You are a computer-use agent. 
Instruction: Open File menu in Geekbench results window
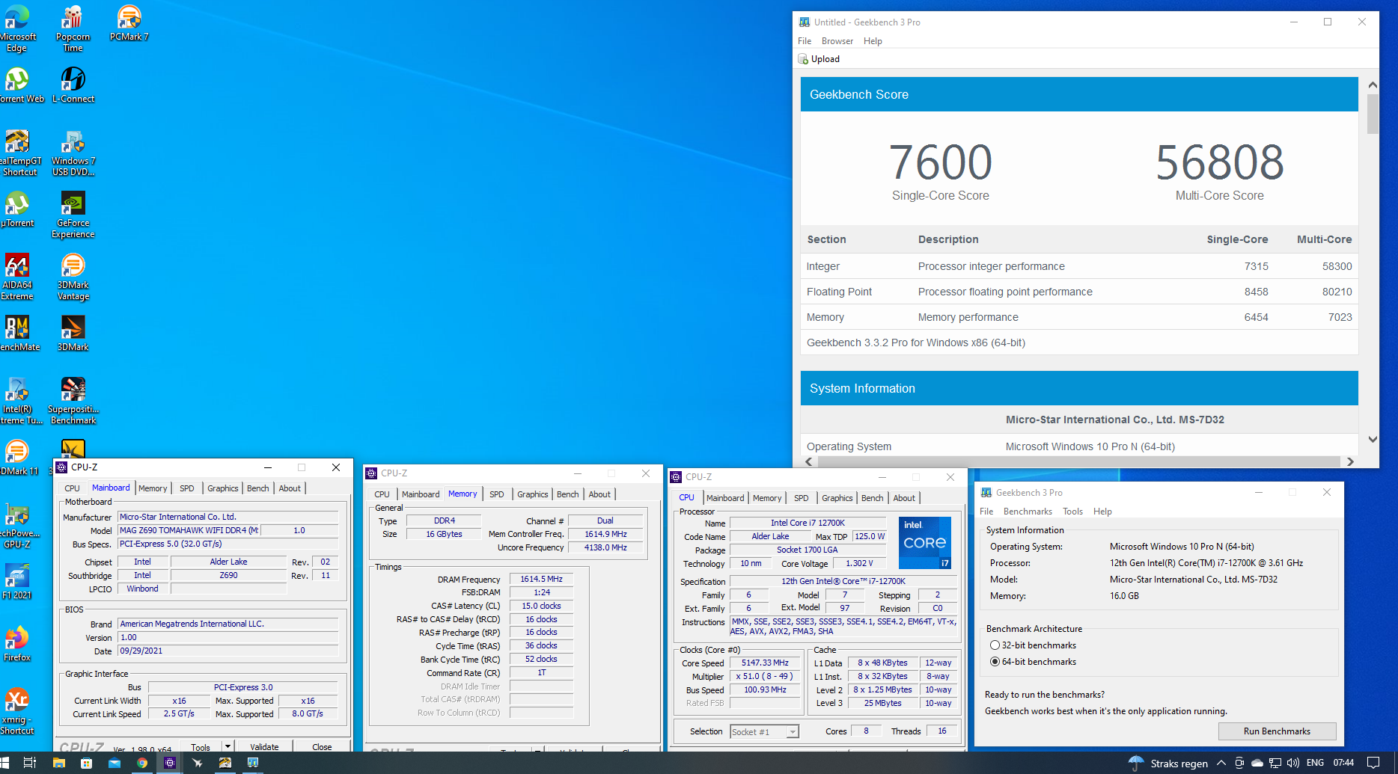[x=805, y=41]
